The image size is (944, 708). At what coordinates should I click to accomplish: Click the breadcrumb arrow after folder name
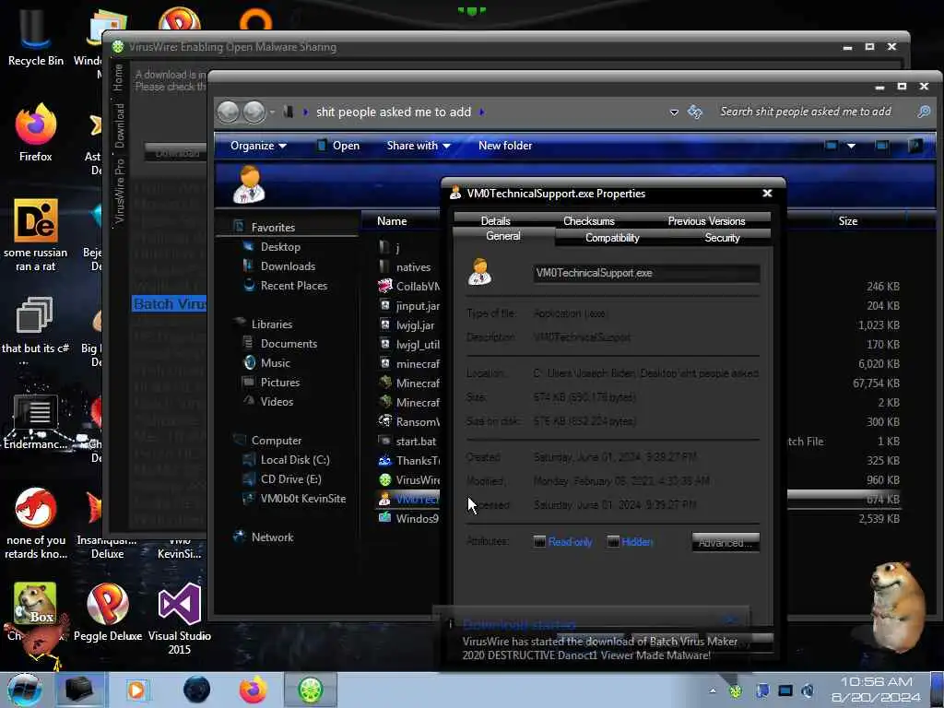481,112
